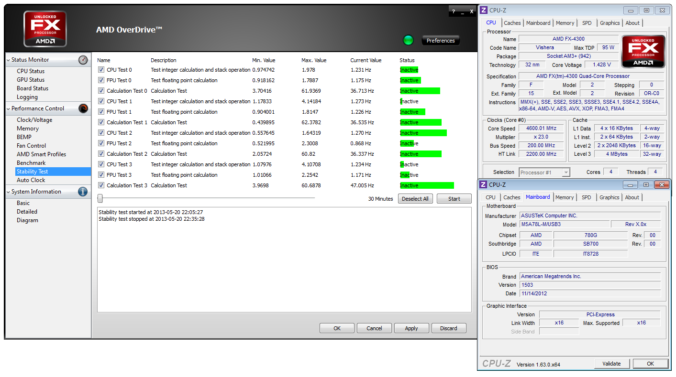The image size is (676, 377).
Task: Open the Logging page
Action: coord(27,97)
